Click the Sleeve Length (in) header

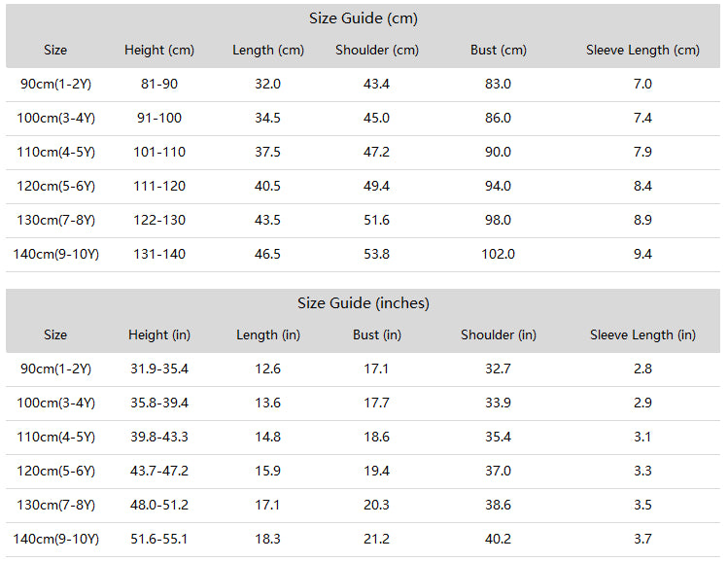(642, 334)
